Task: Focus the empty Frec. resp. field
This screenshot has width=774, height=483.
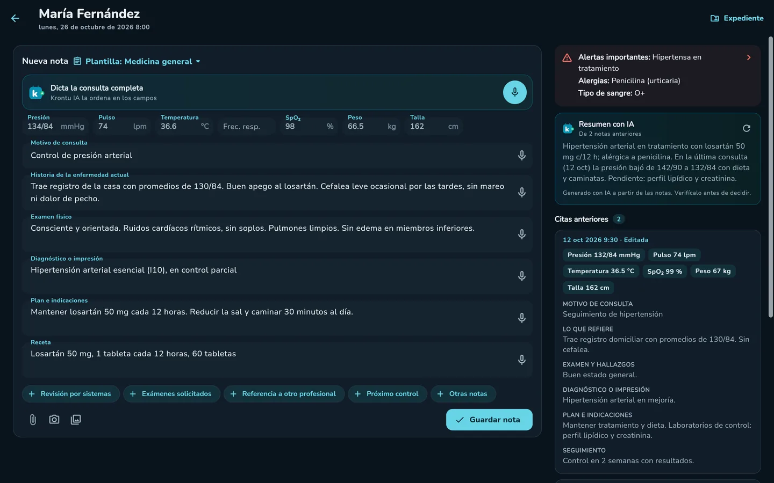Action: tap(246, 127)
